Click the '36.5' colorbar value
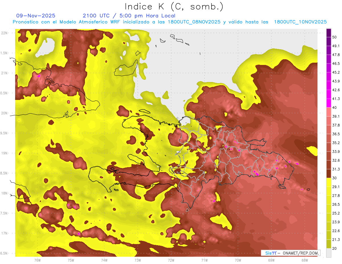The image size is (342, 264). pyautogui.click(x=336, y=134)
